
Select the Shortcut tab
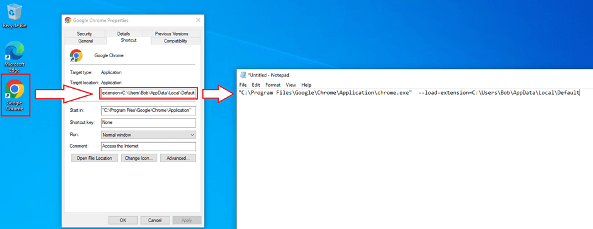point(129,40)
